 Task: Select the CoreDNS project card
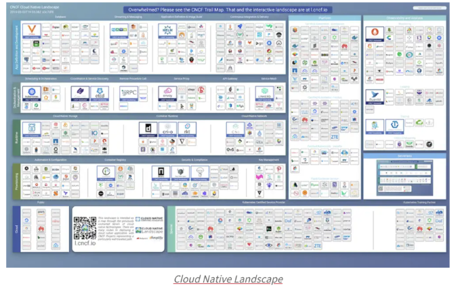80,94
